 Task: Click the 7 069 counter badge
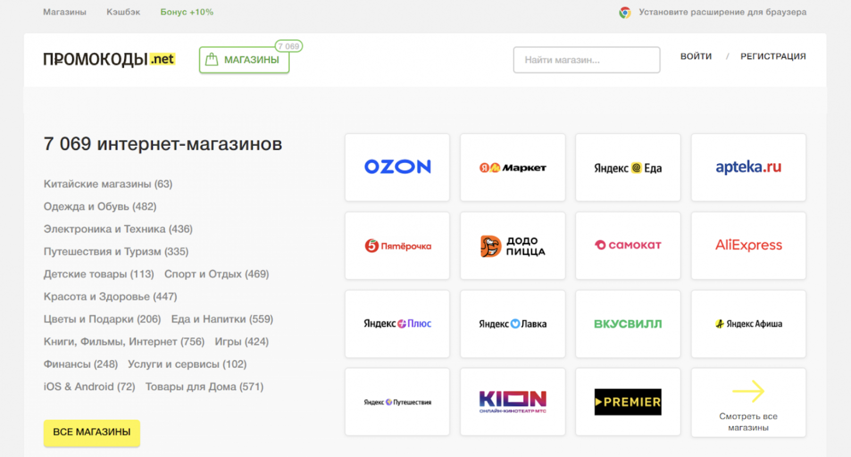(289, 46)
